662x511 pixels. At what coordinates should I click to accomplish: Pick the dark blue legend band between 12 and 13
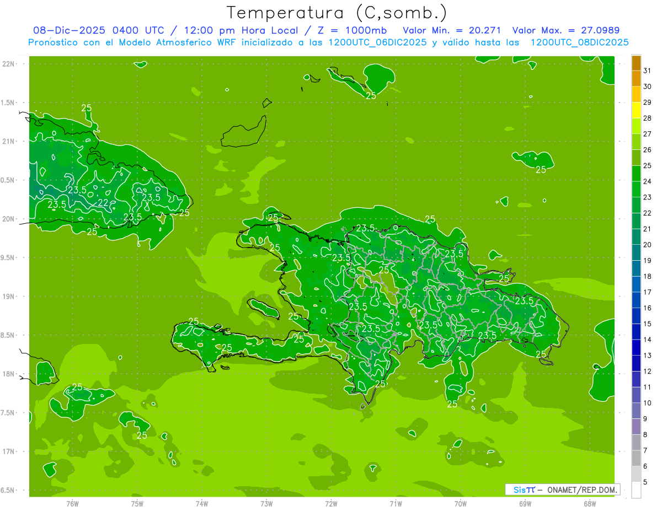click(636, 363)
